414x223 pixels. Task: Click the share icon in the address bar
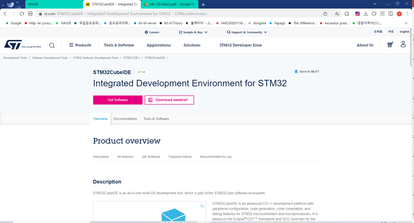325,14
